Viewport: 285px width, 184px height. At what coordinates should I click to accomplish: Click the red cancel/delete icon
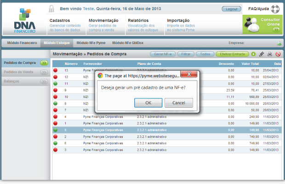click(x=278, y=54)
